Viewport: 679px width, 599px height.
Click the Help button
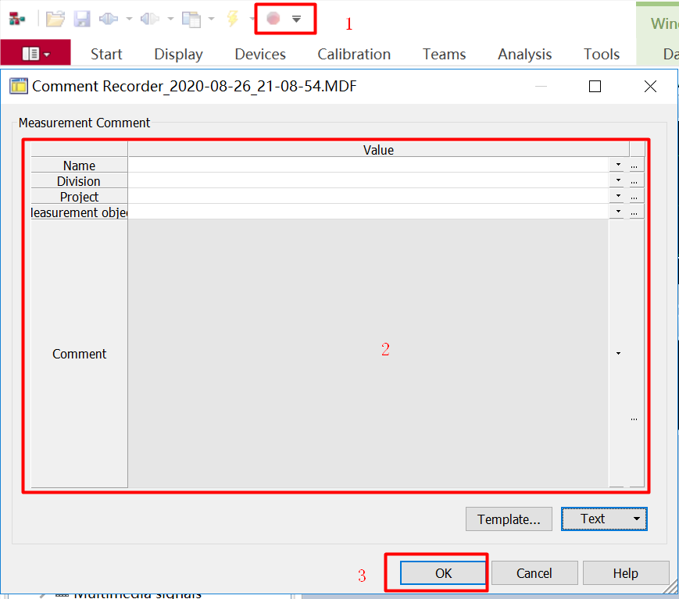[x=625, y=572]
